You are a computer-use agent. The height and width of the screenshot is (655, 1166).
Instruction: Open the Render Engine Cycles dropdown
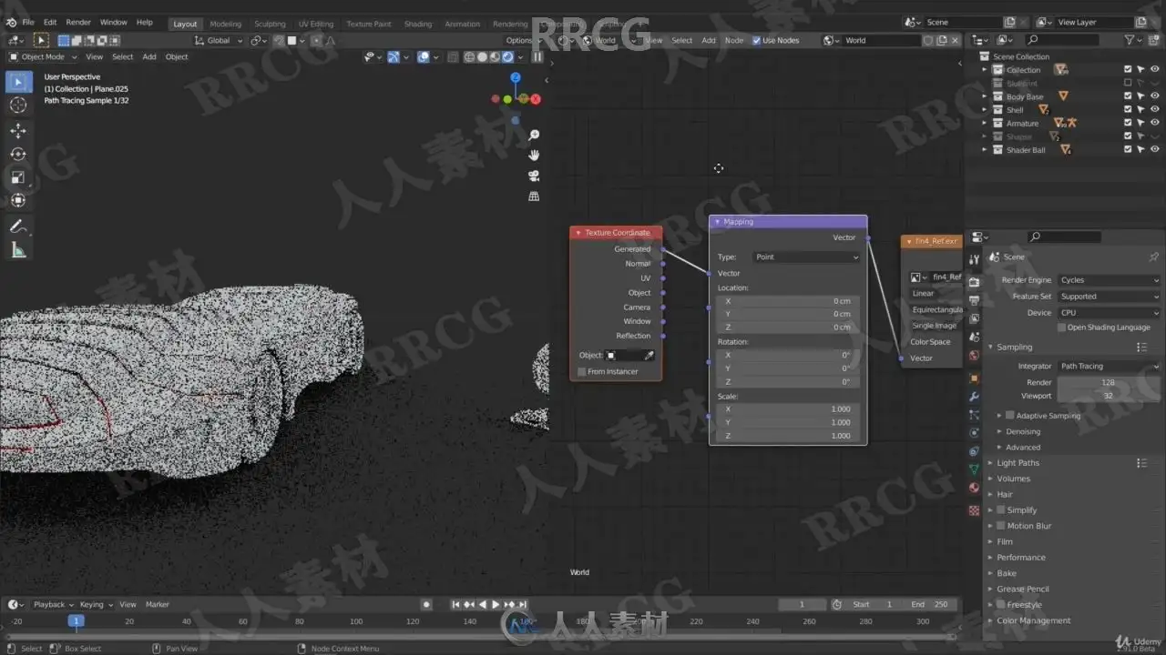(1109, 280)
